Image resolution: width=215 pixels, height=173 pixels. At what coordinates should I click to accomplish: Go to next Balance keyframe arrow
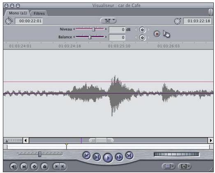148,37
